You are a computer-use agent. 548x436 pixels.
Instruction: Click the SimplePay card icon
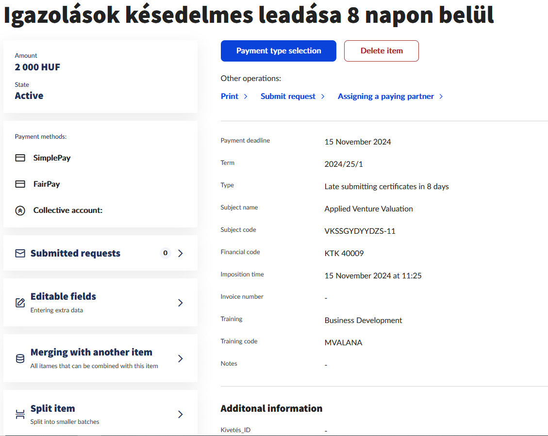coord(20,158)
